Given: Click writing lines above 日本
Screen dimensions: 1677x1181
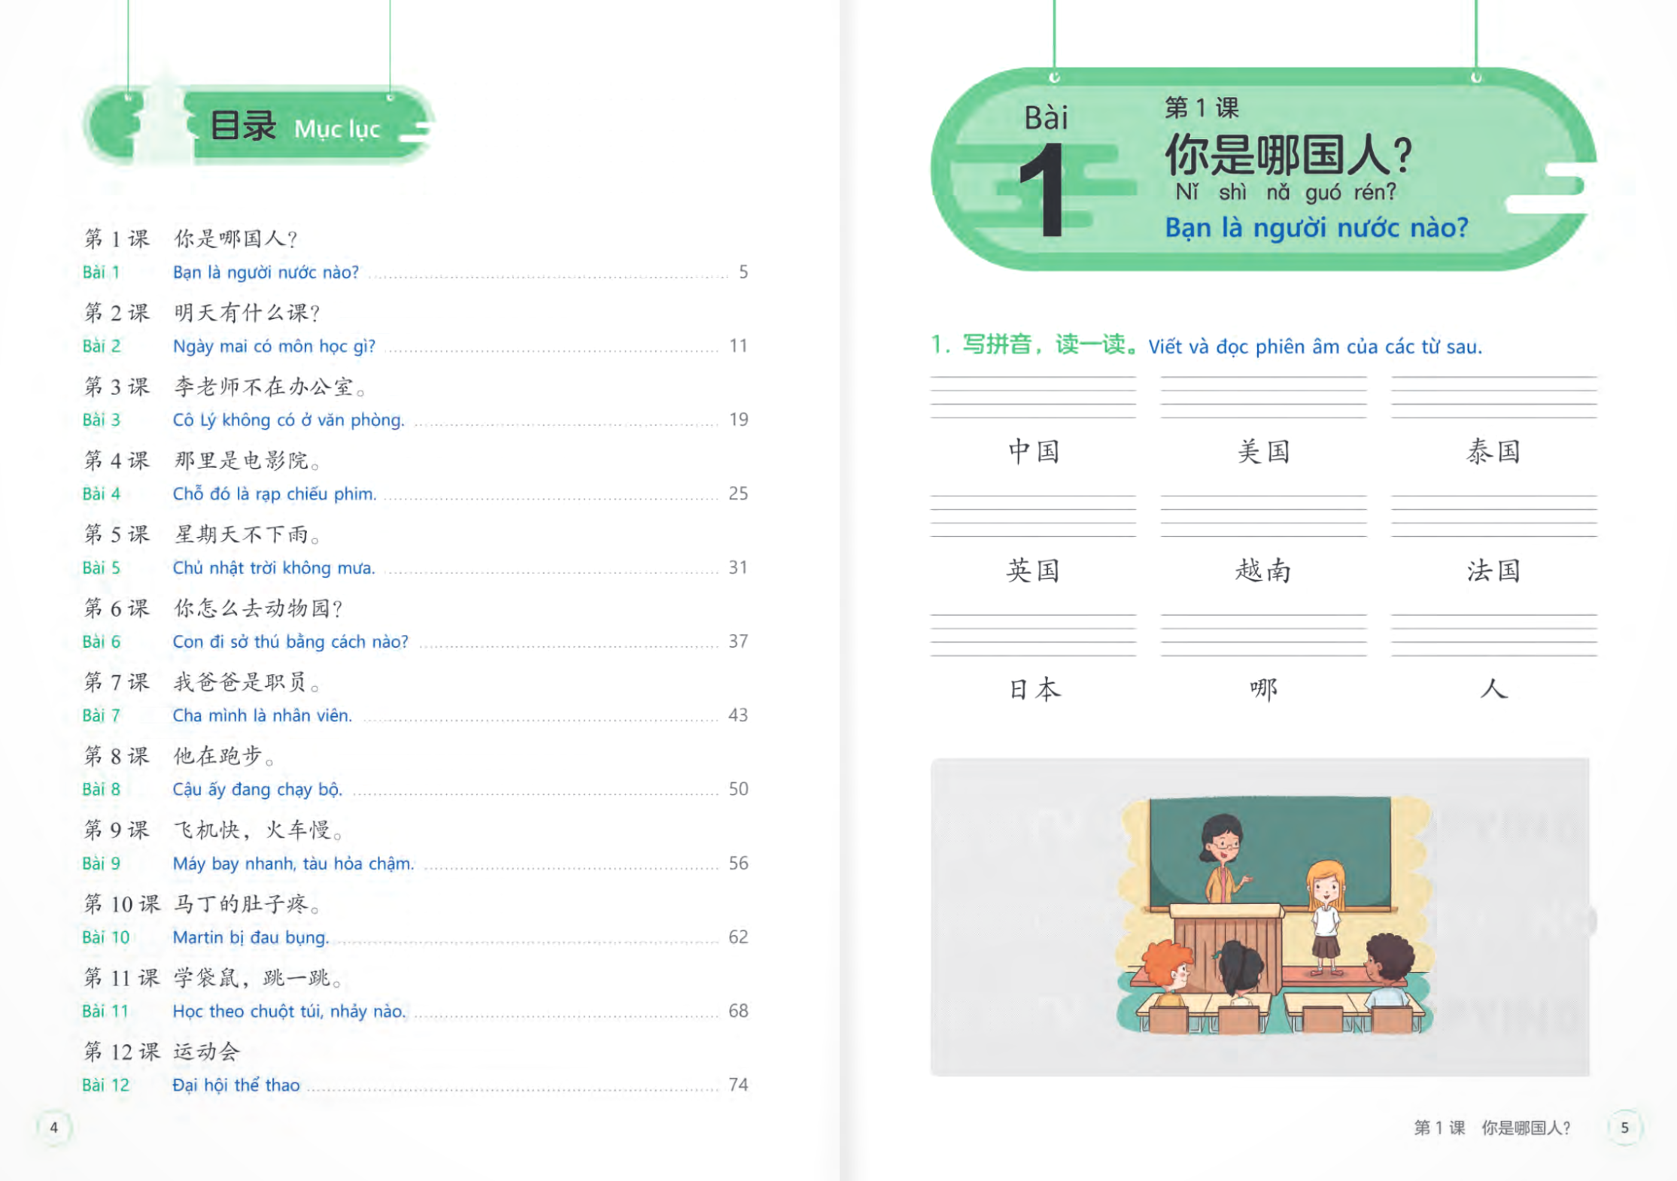Looking at the screenshot, I should [1032, 635].
